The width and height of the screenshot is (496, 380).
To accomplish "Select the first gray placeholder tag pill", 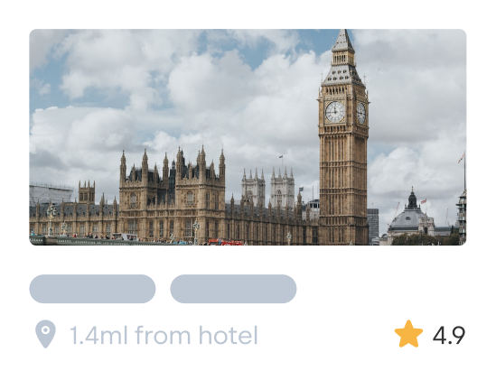I will (x=92, y=289).
